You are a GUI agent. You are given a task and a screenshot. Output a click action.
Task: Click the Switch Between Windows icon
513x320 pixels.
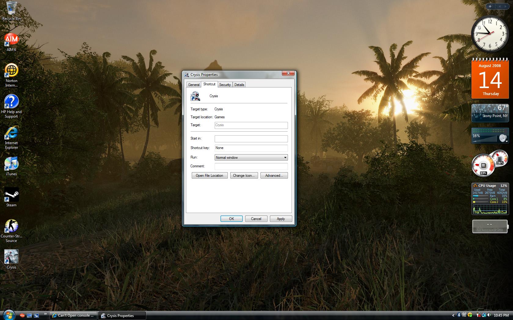(36, 315)
